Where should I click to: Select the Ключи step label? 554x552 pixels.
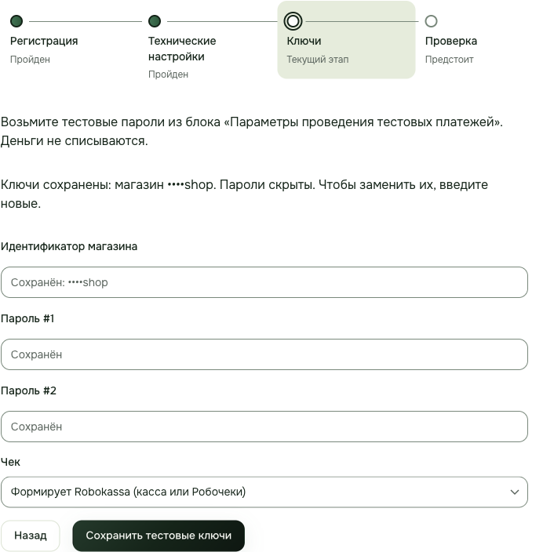pos(304,41)
